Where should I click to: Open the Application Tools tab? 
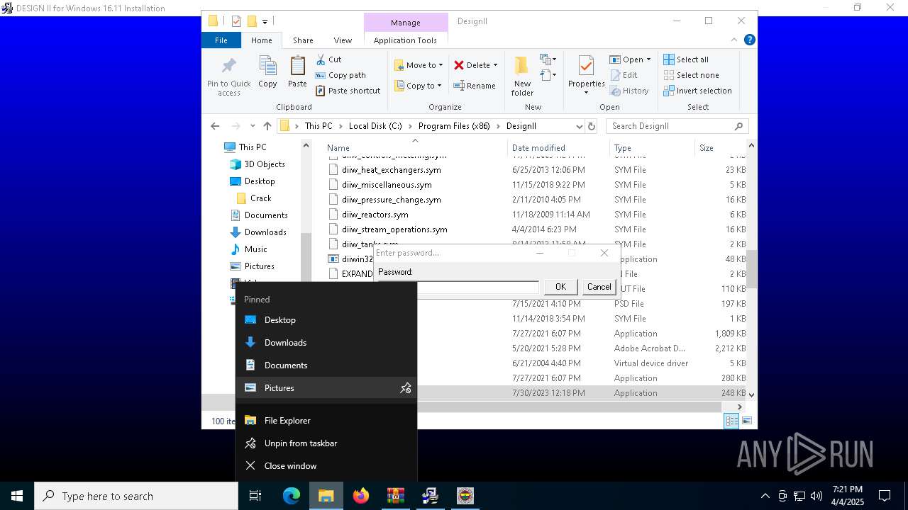tap(405, 40)
